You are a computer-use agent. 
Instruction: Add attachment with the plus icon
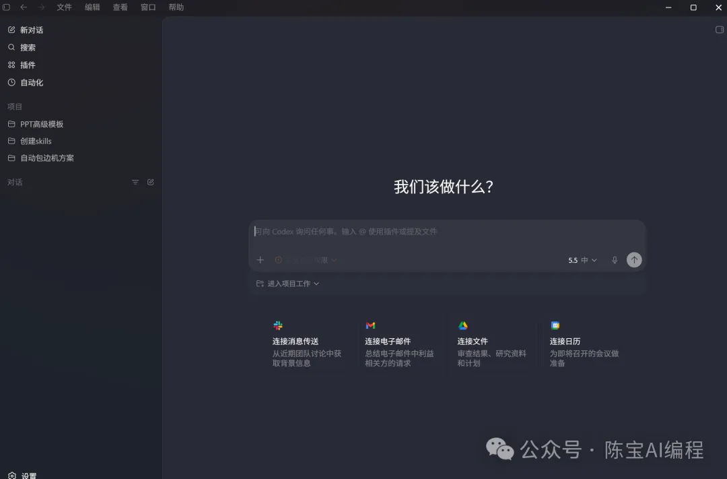point(260,260)
